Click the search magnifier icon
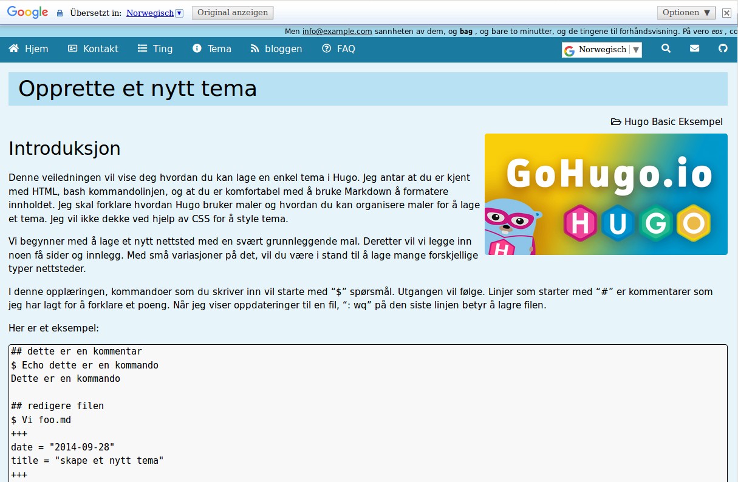Viewport: 738px width, 482px height. click(x=666, y=49)
